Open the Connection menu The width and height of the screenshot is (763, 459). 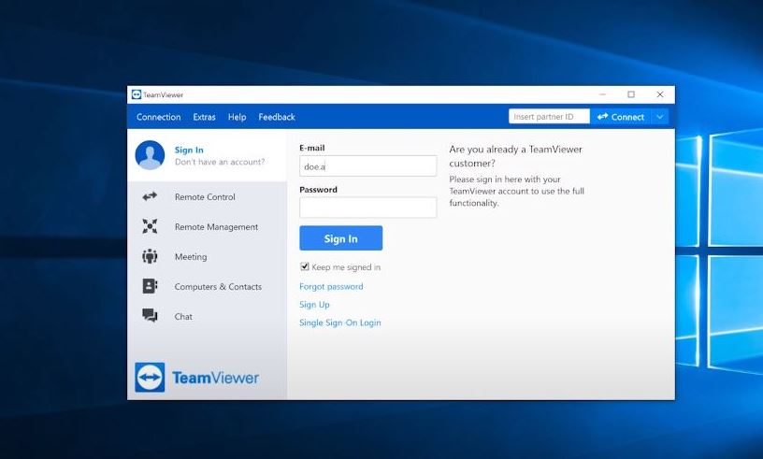tap(159, 117)
